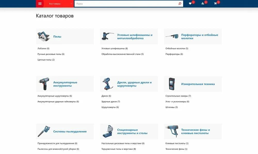Select Строительные лазеры (7) link
This screenshot has height=154, width=258.
pyautogui.click(x=178, y=96)
